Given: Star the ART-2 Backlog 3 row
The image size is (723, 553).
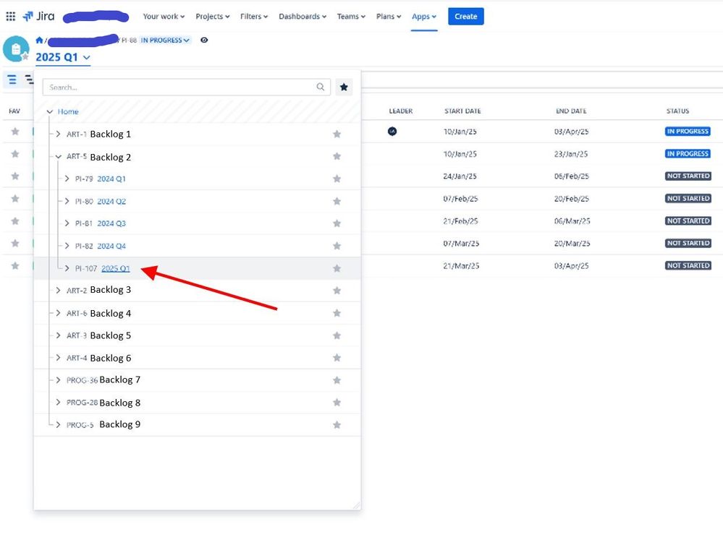Looking at the screenshot, I should (337, 291).
